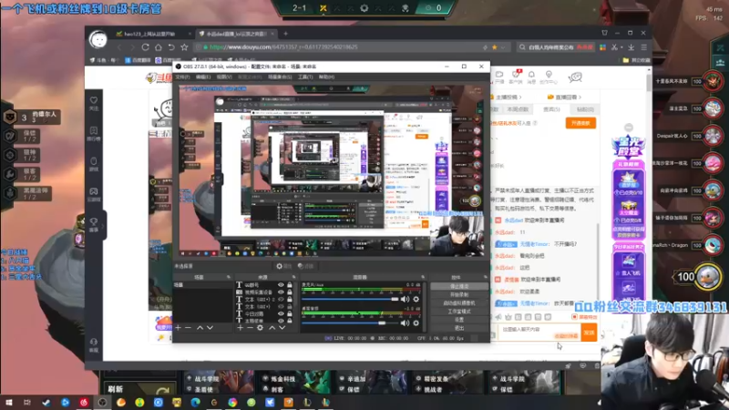Toggle lock for QQ群号 source
The width and height of the screenshot is (729, 410).
(290, 285)
